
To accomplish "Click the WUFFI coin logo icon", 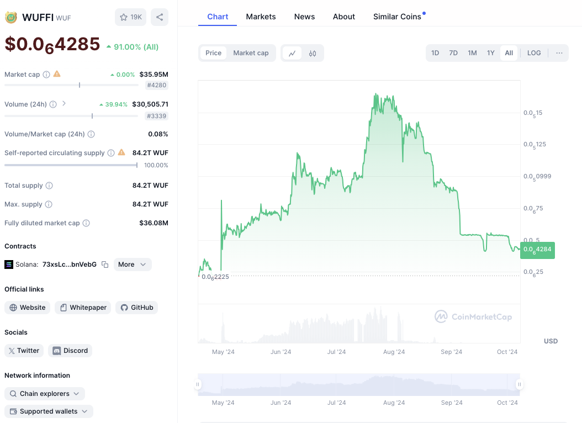I will coord(10,18).
